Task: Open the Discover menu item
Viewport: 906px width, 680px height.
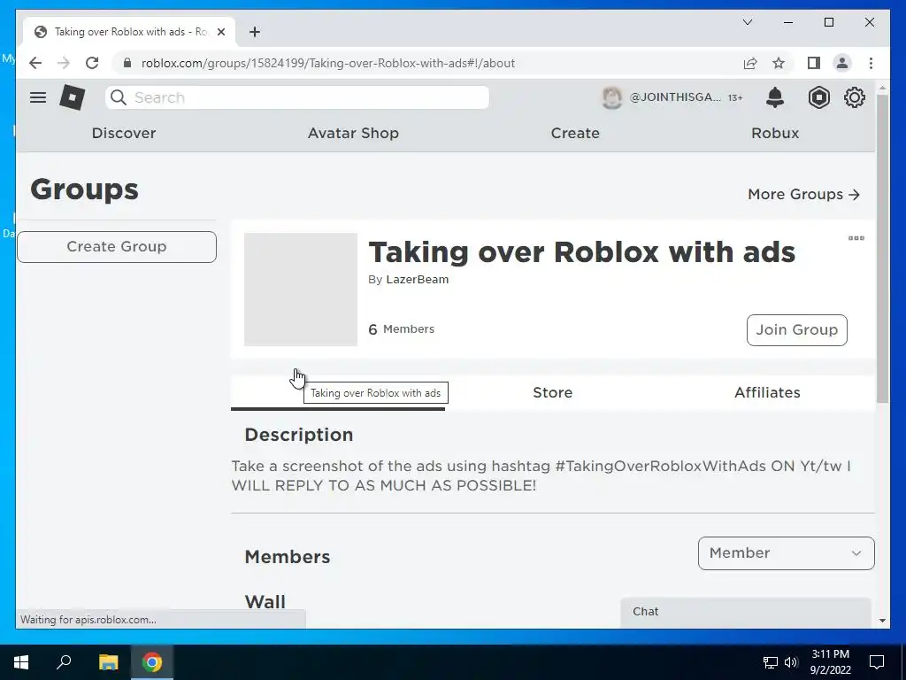Action: [124, 133]
